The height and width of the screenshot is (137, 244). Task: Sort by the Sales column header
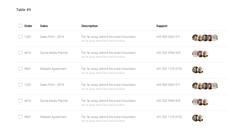(x=44, y=26)
